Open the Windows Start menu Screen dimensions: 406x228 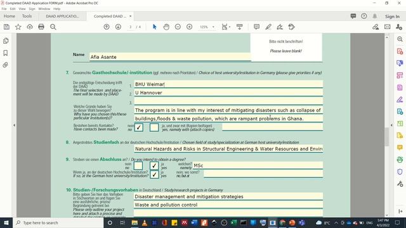pyautogui.click(x=6, y=222)
